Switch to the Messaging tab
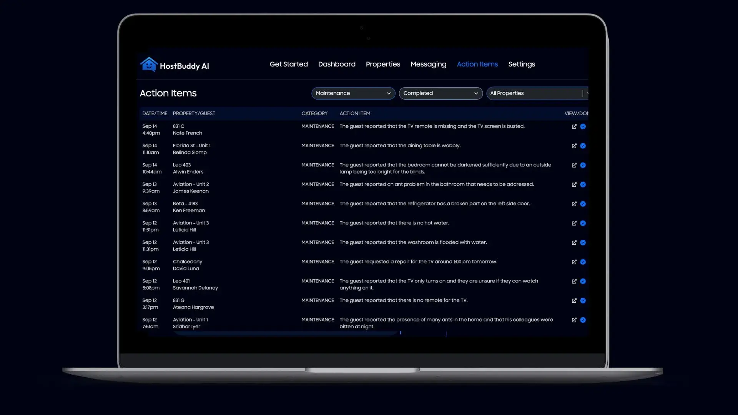Image resolution: width=738 pixels, height=415 pixels. point(428,64)
